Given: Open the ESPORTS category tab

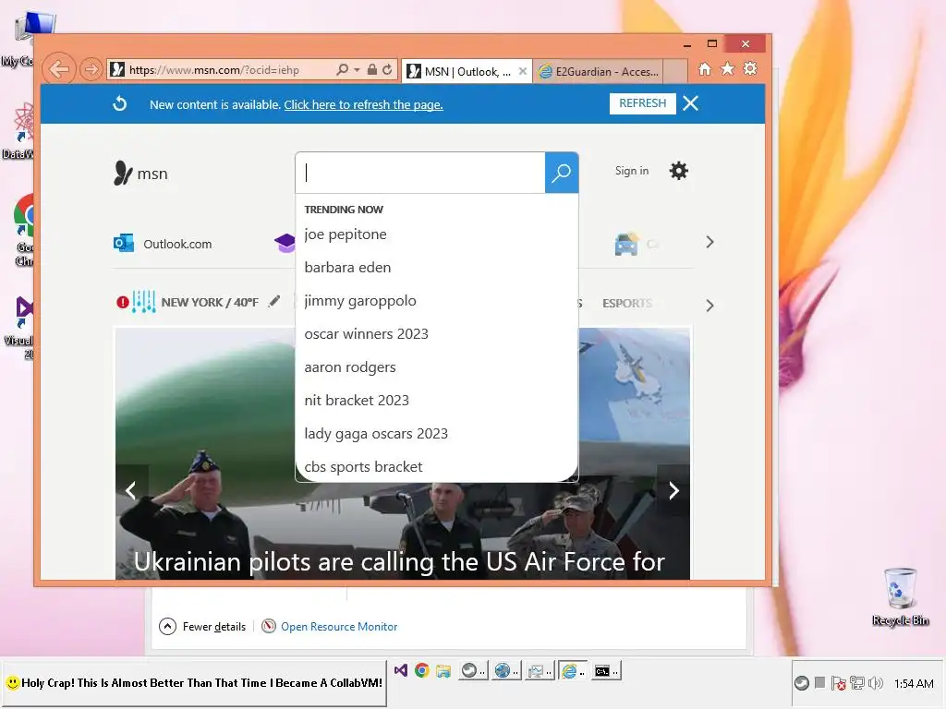Looking at the screenshot, I should pyautogui.click(x=627, y=303).
